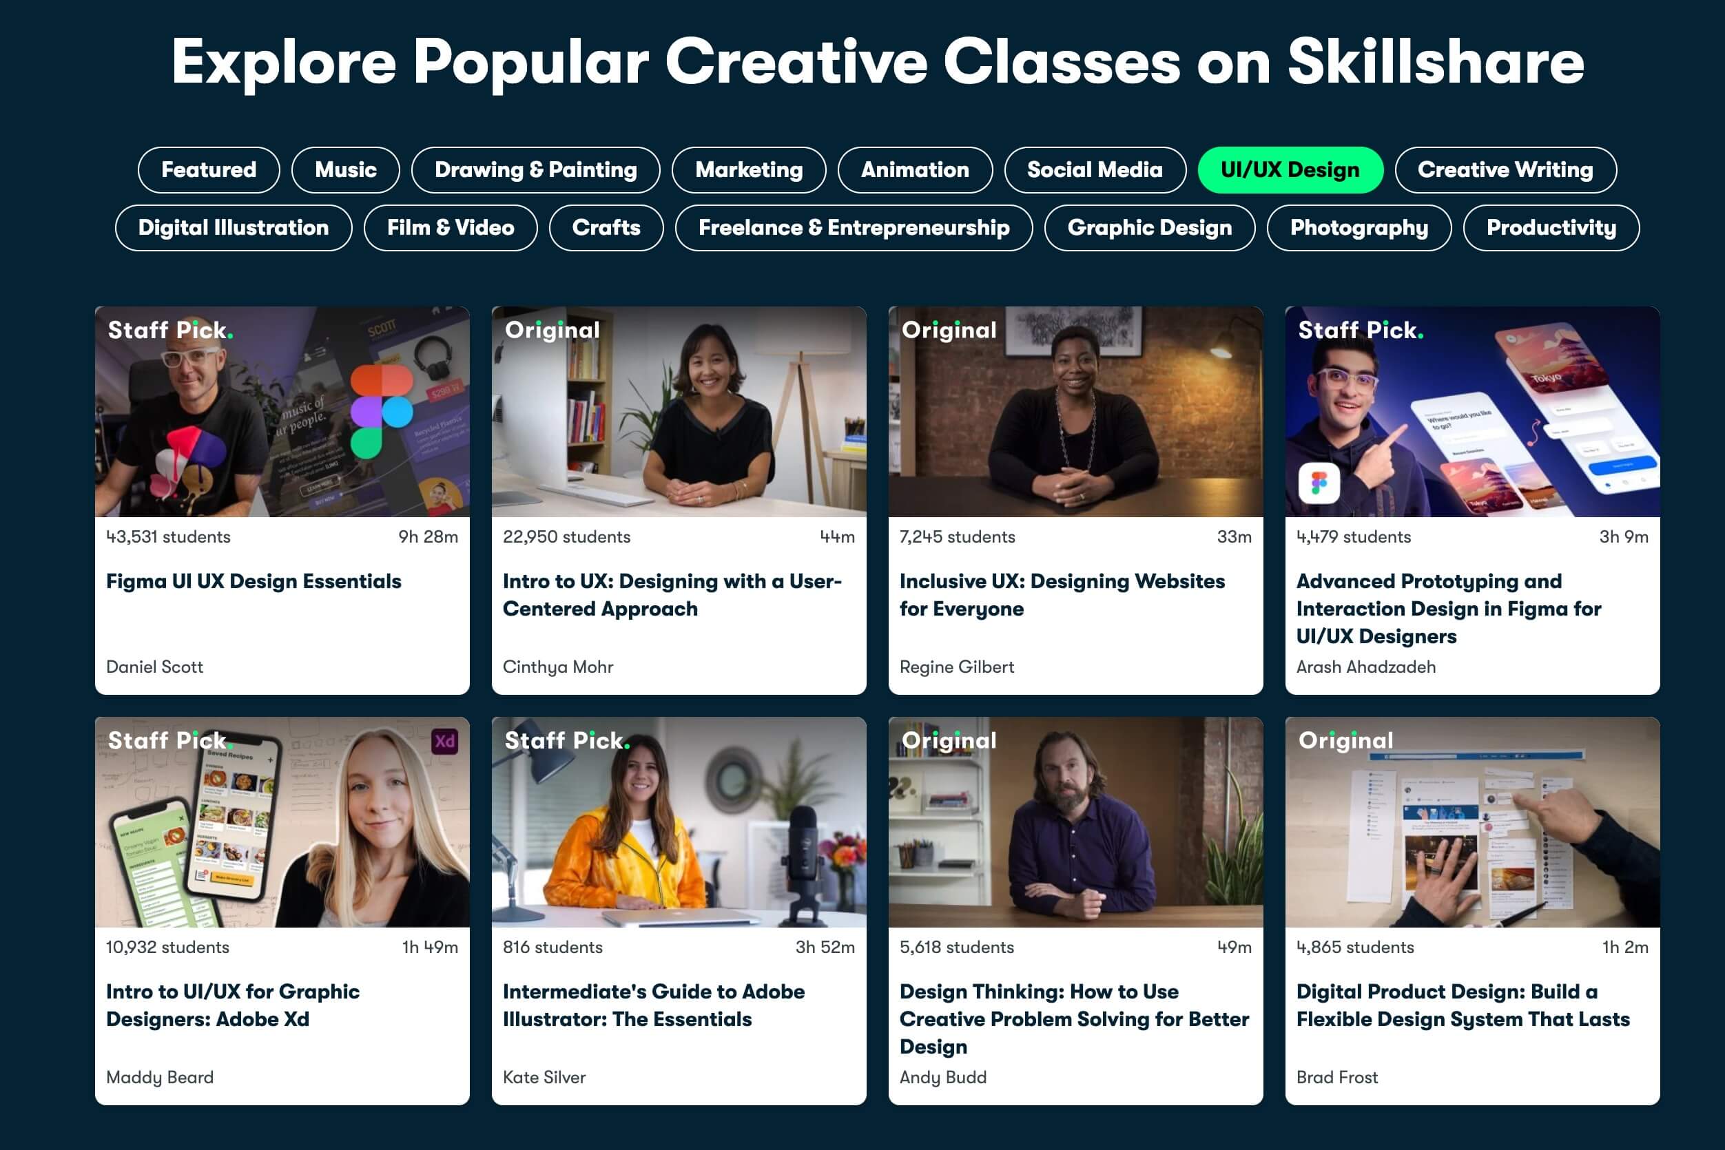Choose the Drawing & Painting category
The image size is (1725, 1150).
(535, 170)
